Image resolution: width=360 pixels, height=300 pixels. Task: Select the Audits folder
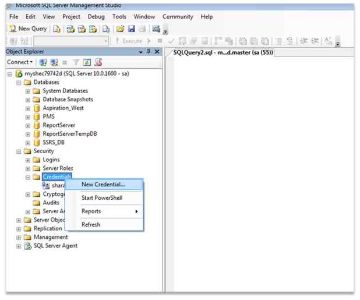pos(51,203)
